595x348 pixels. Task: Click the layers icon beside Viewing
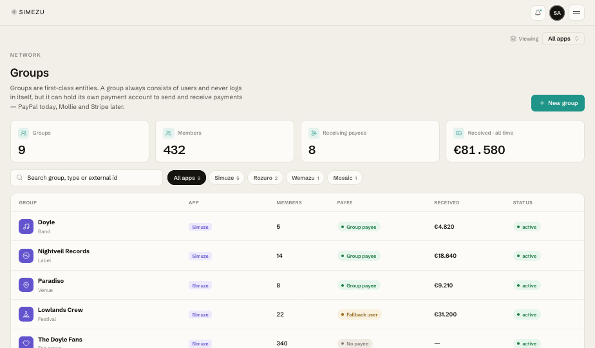(x=513, y=39)
